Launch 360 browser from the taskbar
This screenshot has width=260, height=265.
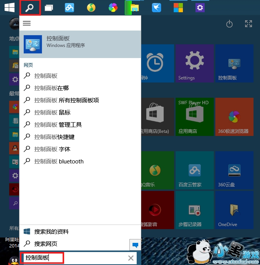[x=113, y=8]
